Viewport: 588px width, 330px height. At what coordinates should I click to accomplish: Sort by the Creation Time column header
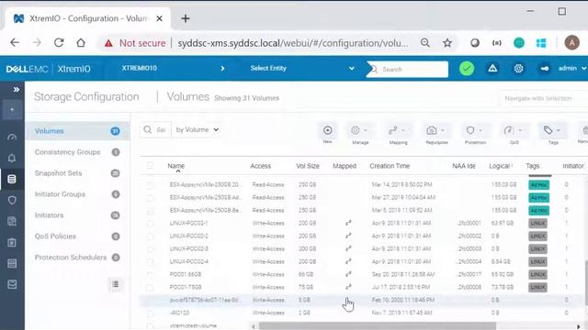coord(390,166)
